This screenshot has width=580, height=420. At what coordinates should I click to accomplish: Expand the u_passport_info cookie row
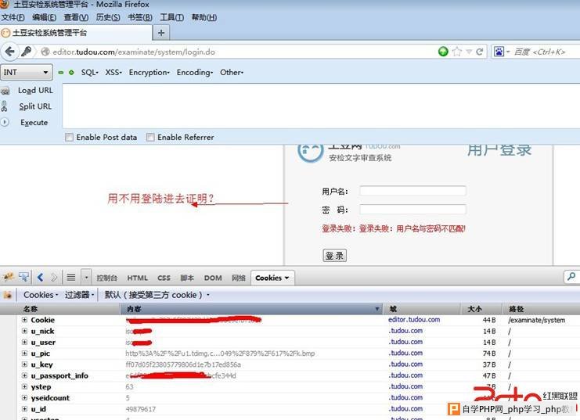[x=24, y=375]
